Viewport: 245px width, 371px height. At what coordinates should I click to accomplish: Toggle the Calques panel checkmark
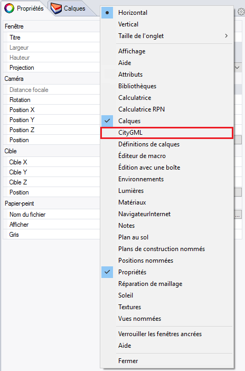point(107,121)
